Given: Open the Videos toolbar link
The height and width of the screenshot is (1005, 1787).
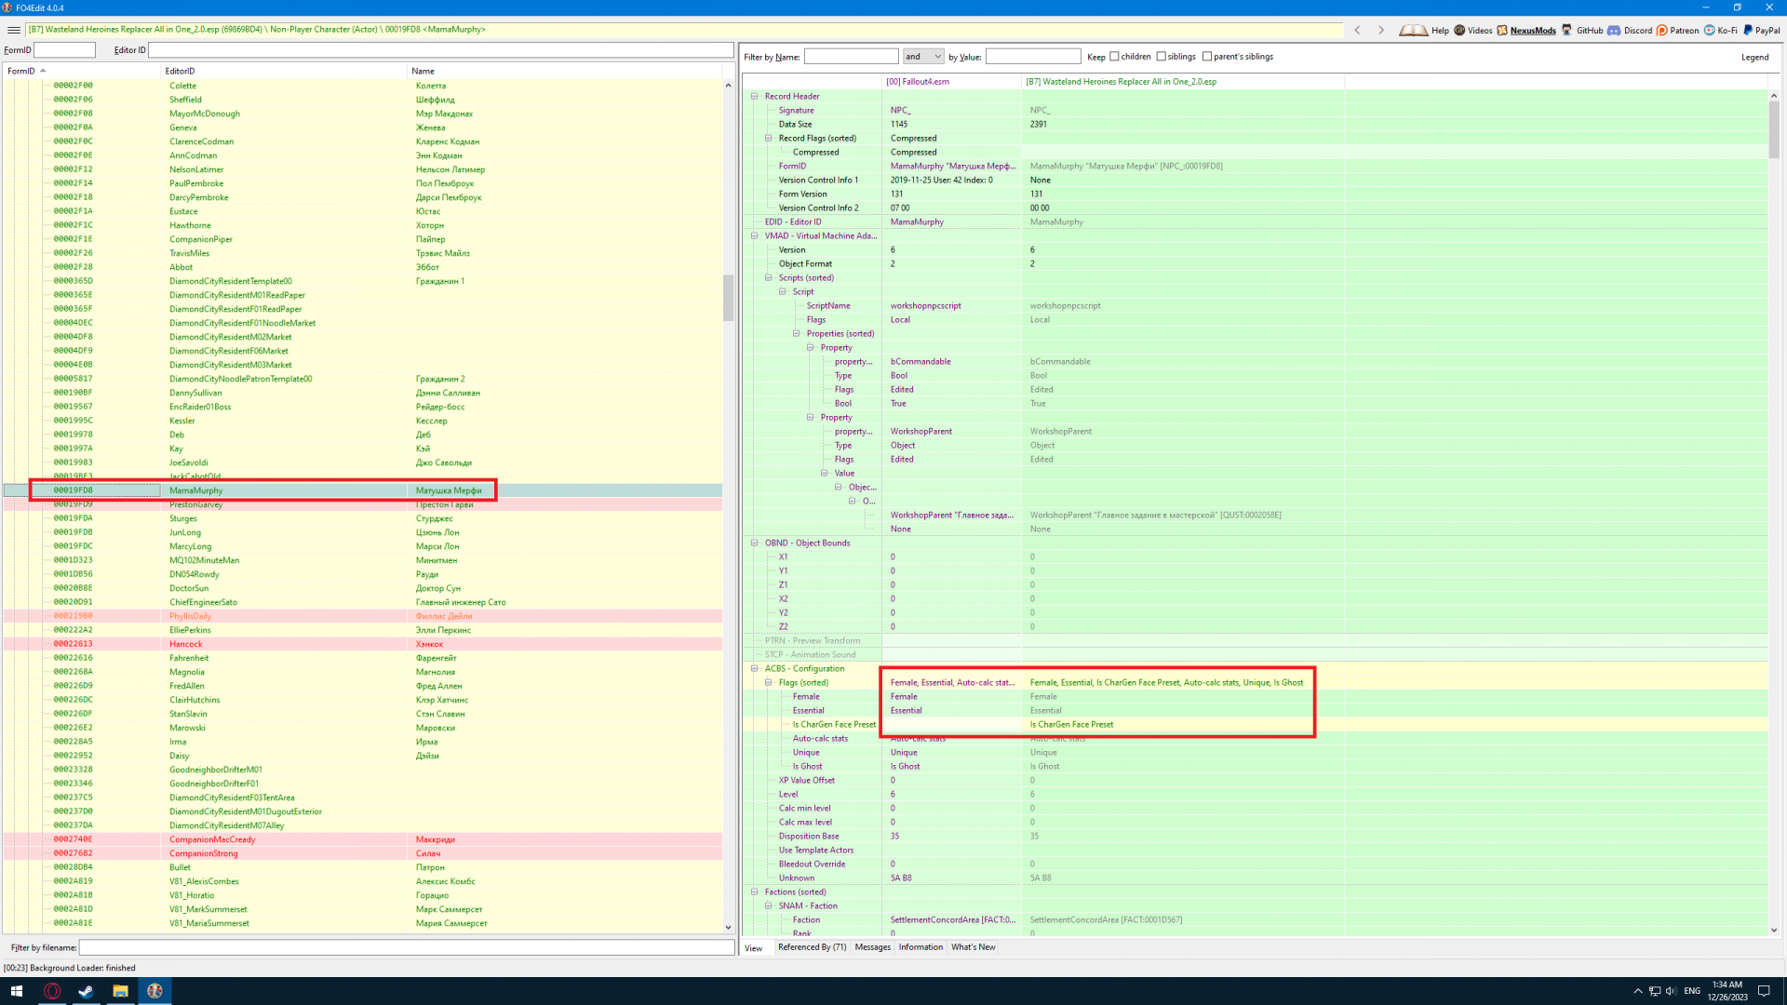Looking at the screenshot, I should [1472, 30].
